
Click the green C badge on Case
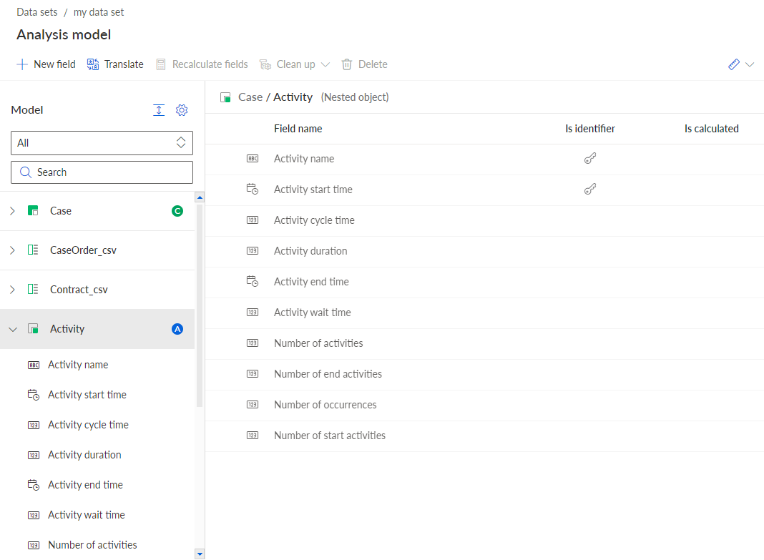177,211
